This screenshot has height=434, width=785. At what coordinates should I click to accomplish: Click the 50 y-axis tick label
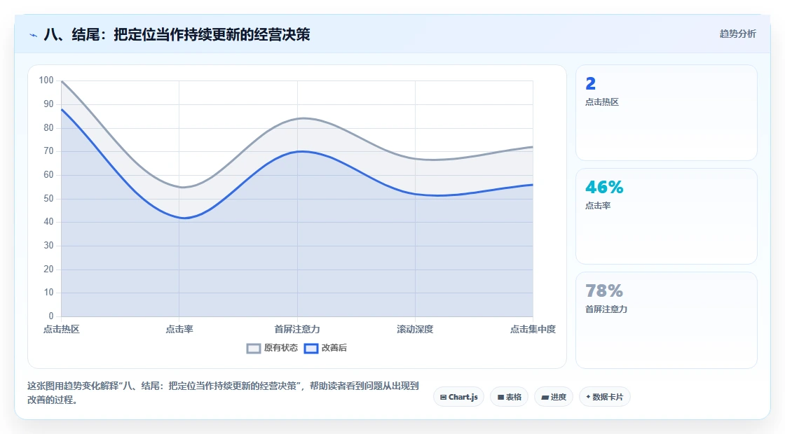(x=48, y=199)
